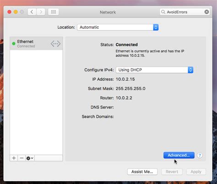Screen dimensions: 217x184
Task: Add a network service with plus button
Action: [14, 158]
